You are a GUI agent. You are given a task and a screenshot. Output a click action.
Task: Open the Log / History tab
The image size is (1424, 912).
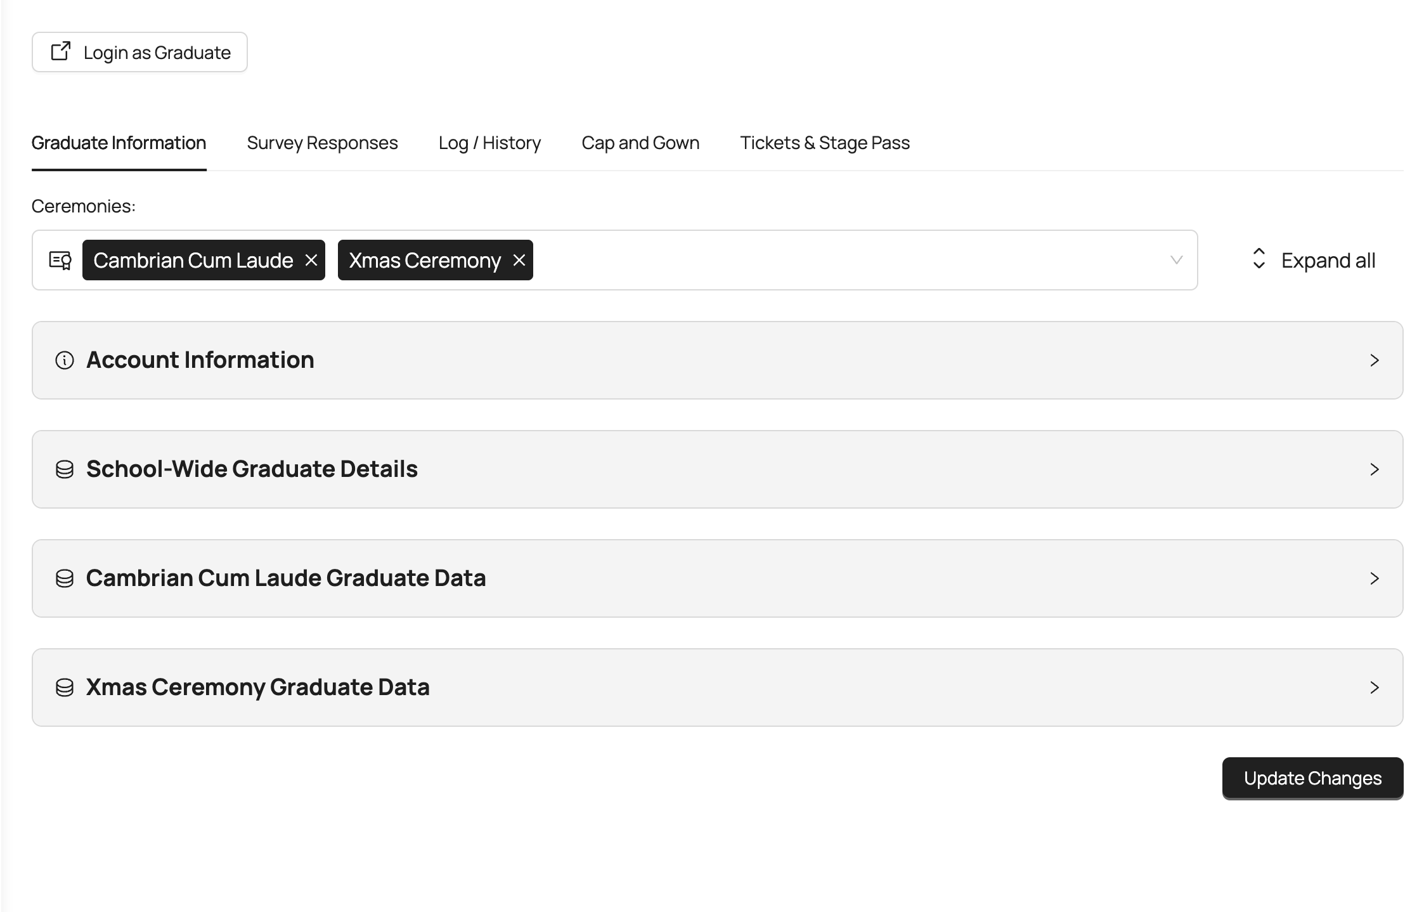tap(489, 143)
